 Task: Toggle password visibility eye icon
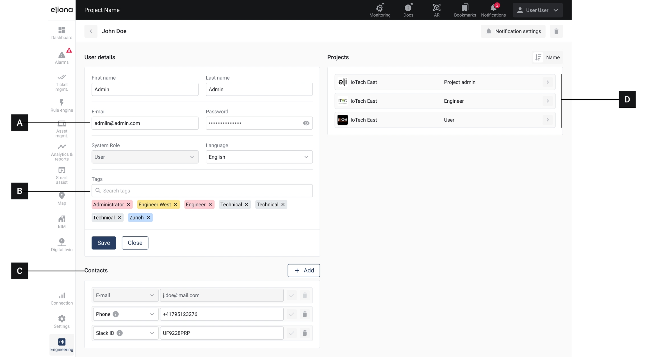[x=306, y=123]
